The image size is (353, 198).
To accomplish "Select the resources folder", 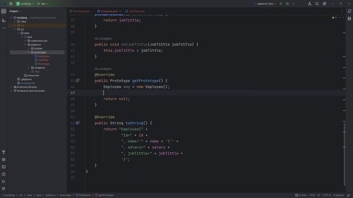I will pyautogui.click(x=33, y=75).
